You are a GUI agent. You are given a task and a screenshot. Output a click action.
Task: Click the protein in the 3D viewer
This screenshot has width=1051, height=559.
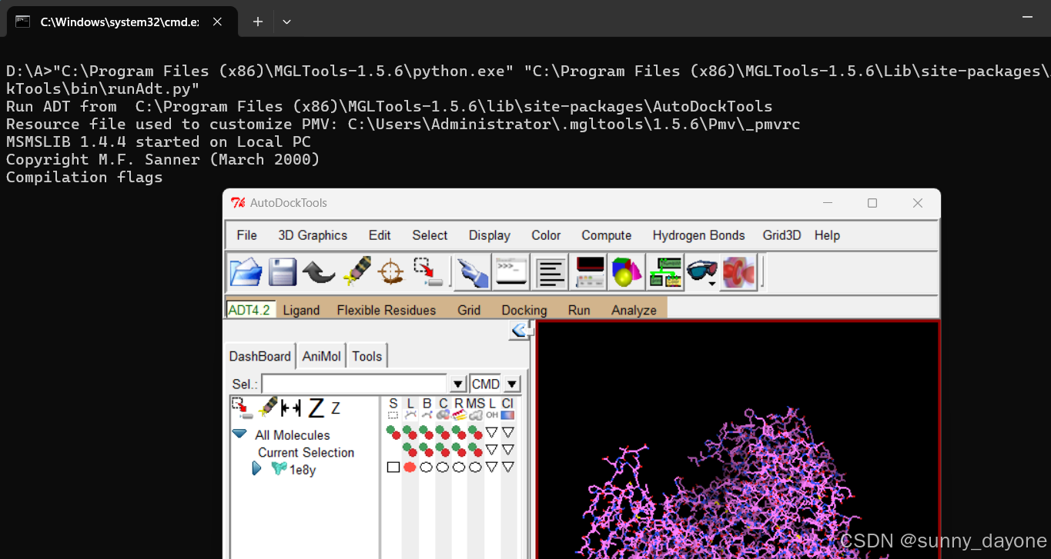point(716,484)
